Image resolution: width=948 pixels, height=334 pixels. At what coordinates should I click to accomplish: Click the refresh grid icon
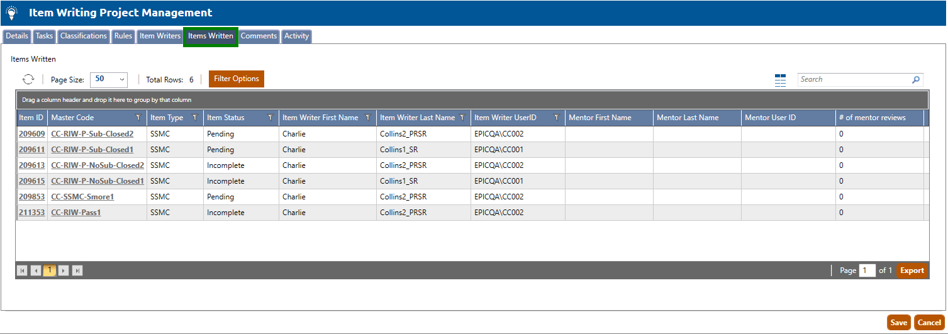click(28, 79)
